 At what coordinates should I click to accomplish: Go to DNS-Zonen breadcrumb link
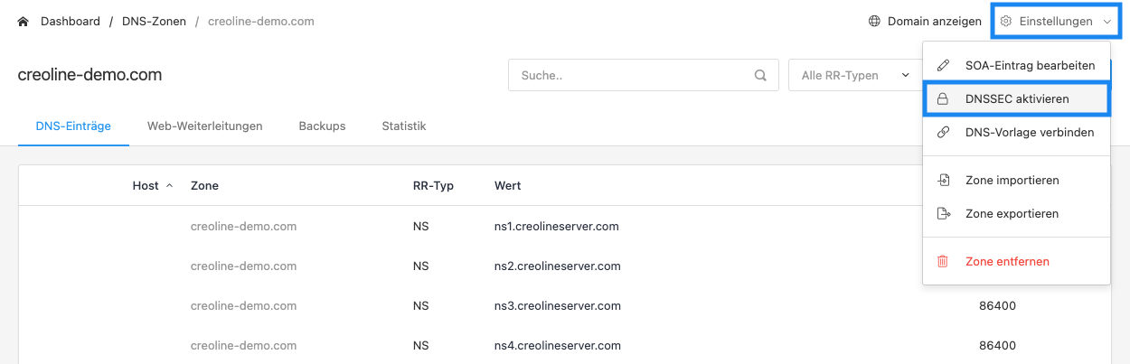pyautogui.click(x=154, y=21)
